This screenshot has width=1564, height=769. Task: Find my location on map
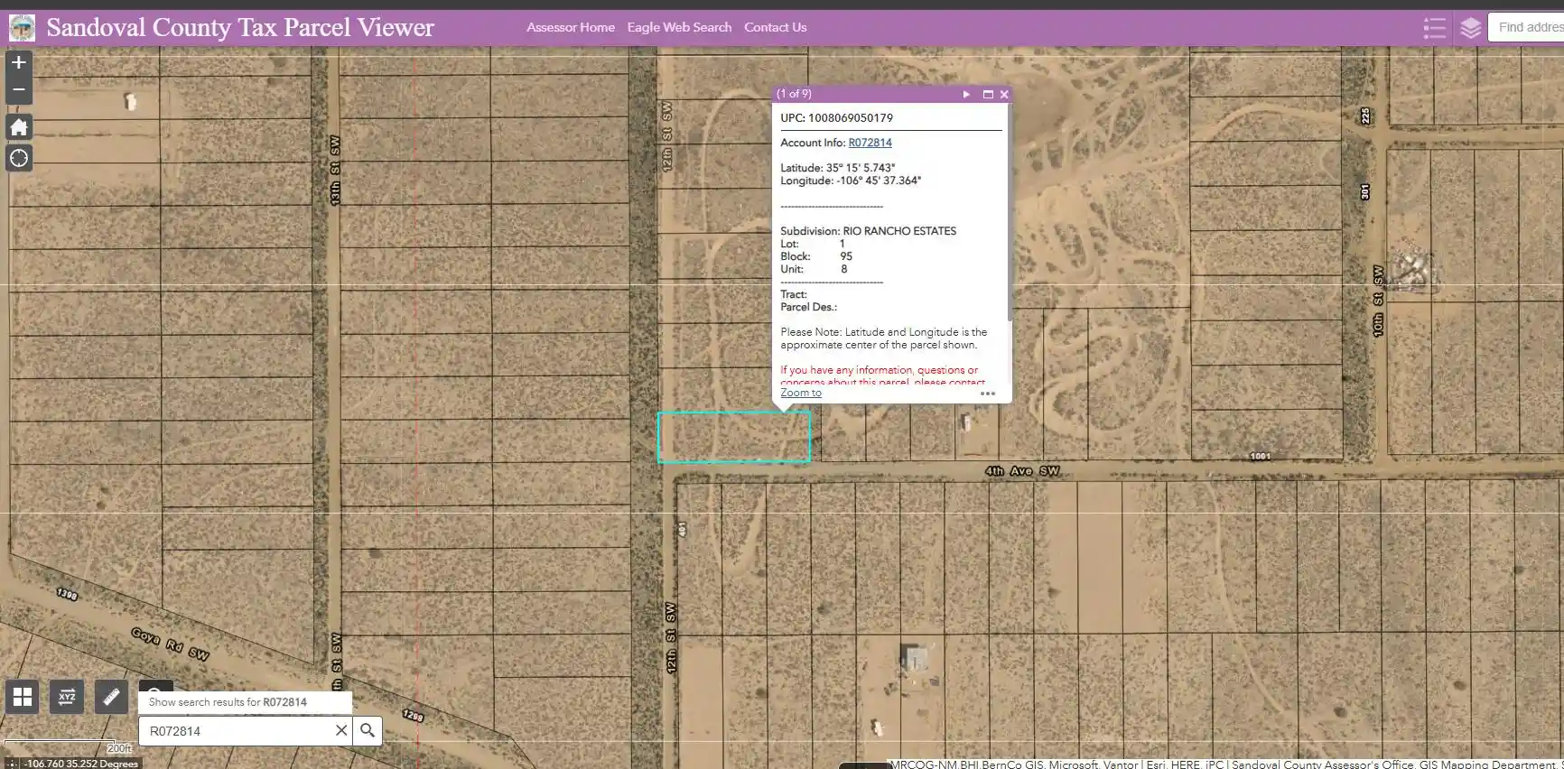(19, 159)
